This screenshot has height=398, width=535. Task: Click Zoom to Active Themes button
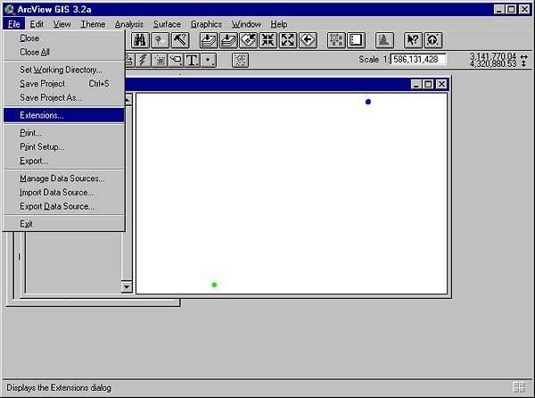(228, 40)
